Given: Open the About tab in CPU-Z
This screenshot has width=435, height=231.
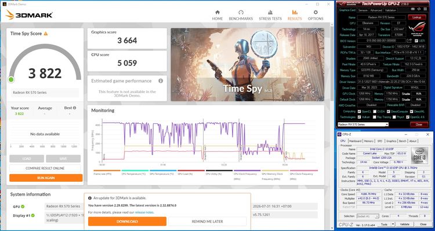Looking at the screenshot, I should tap(413, 141).
